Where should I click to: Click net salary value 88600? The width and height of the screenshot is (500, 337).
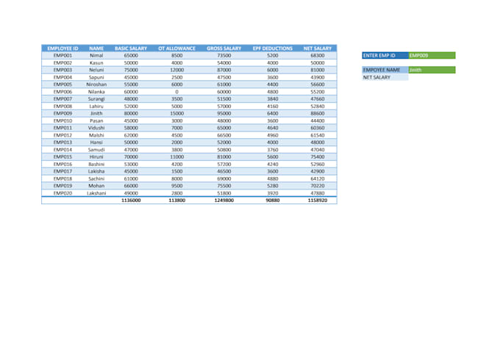[x=318, y=113]
